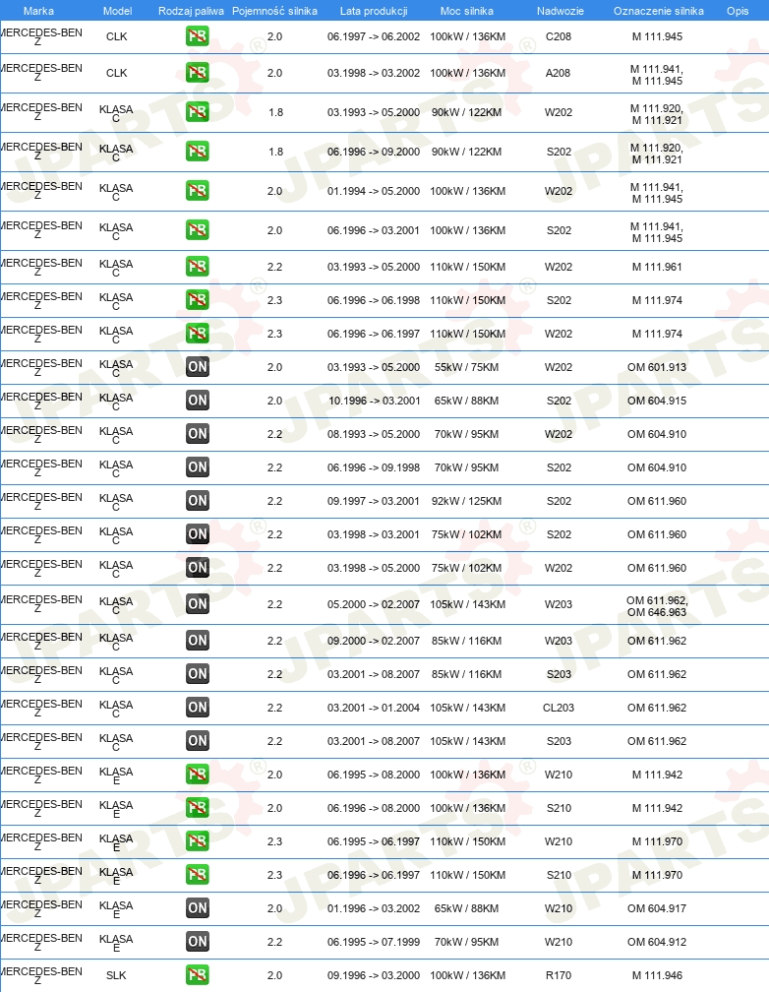This screenshot has height=992, width=769.
Task: Click engine code M 111.946
Action: pos(657,975)
